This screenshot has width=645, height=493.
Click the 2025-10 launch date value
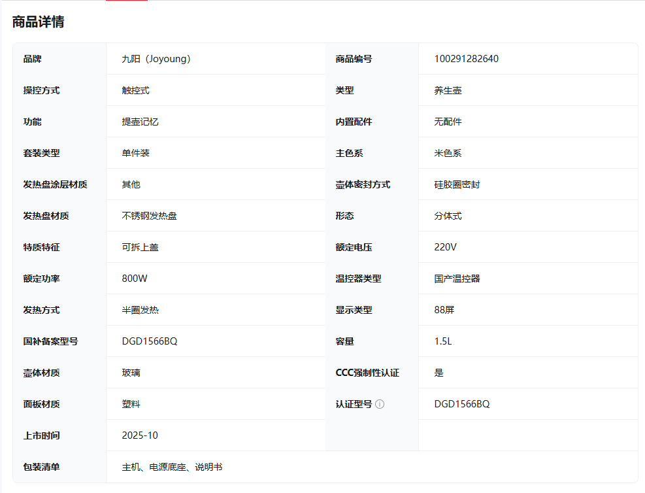pos(139,435)
